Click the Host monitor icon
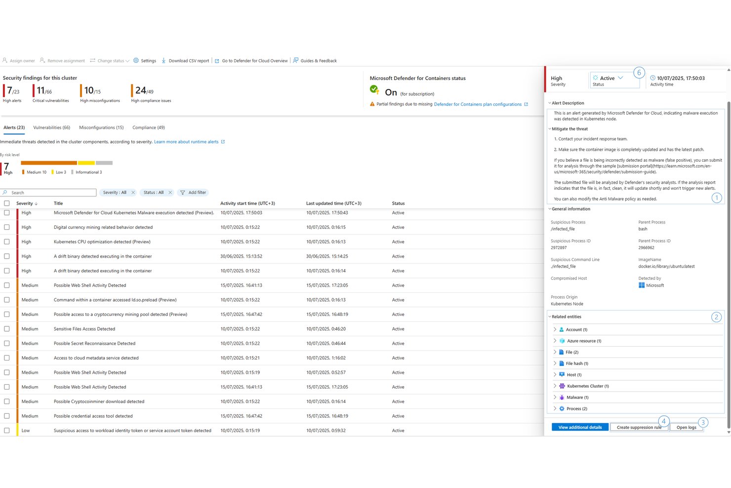 point(562,374)
